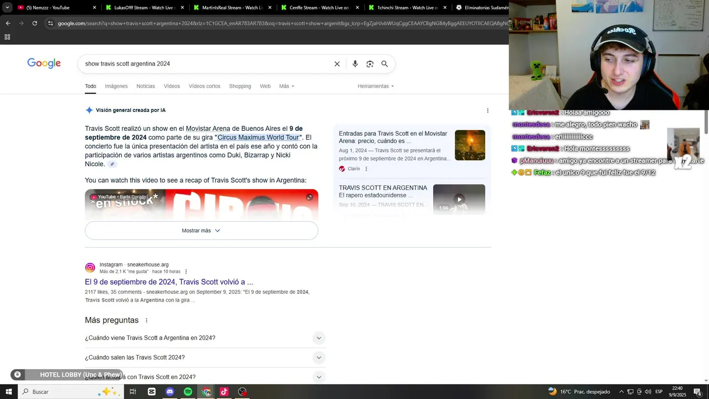This screenshot has width=709, height=399.
Task: Click the taskbar Buscar search box
Action: click(71, 392)
